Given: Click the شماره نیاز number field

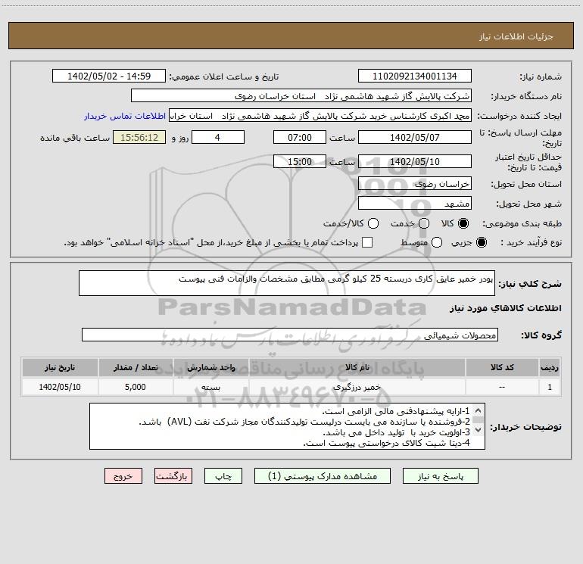Looking at the screenshot, I should pos(414,76).
